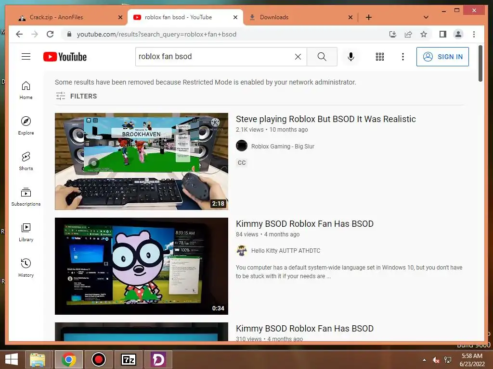The width and height of the screenshot is (493, 369).
Task: Open the Windows Start button
Action: click(x=12, y=359)
